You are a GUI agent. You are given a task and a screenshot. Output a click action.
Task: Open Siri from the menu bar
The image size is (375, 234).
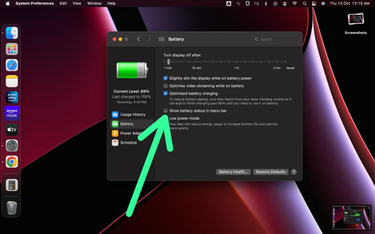(x=322, y=3)
